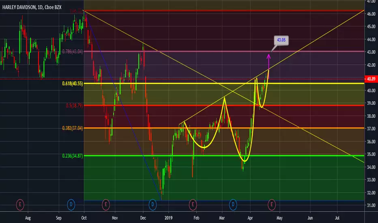Click the 43.05 price callout label
The width and height of the screenshot is (378, 223).
pos(281,40)
